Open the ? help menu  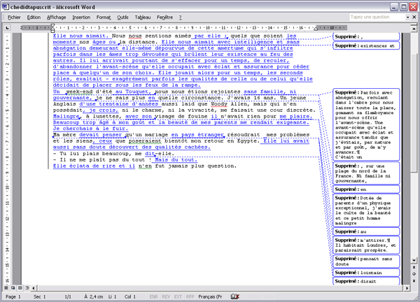(x=181, y=17)
